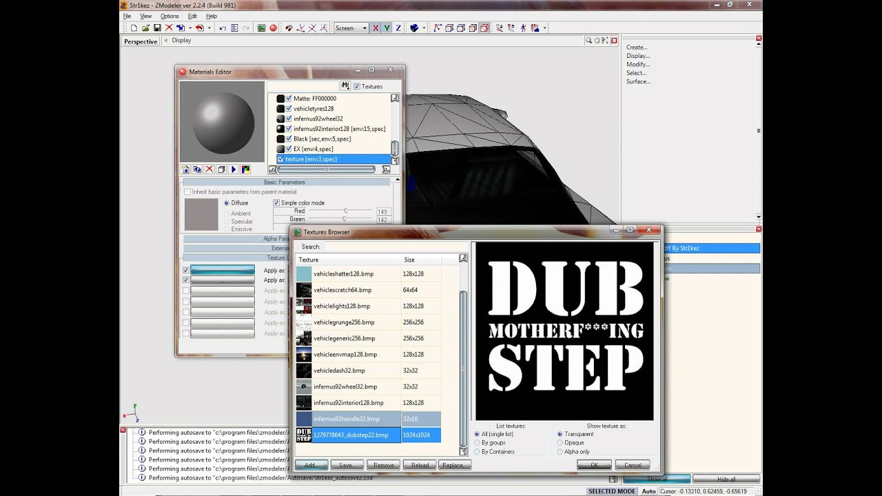Screen dimensions: 882x496
Task: Uncheck the Textures checkbox in Materials Editor
Action: point(356,86)
